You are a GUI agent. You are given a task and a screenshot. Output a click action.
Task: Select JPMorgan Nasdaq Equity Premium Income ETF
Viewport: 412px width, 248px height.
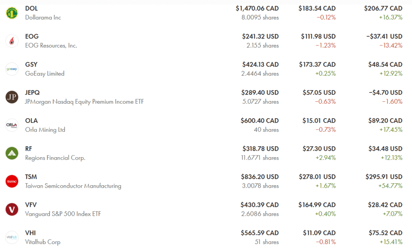[x=84, y=102]
